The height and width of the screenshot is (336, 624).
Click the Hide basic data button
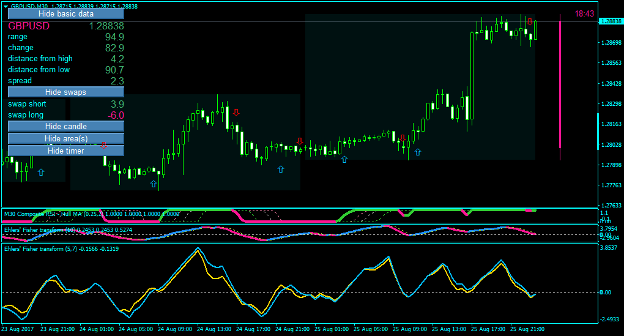[65, 13]
